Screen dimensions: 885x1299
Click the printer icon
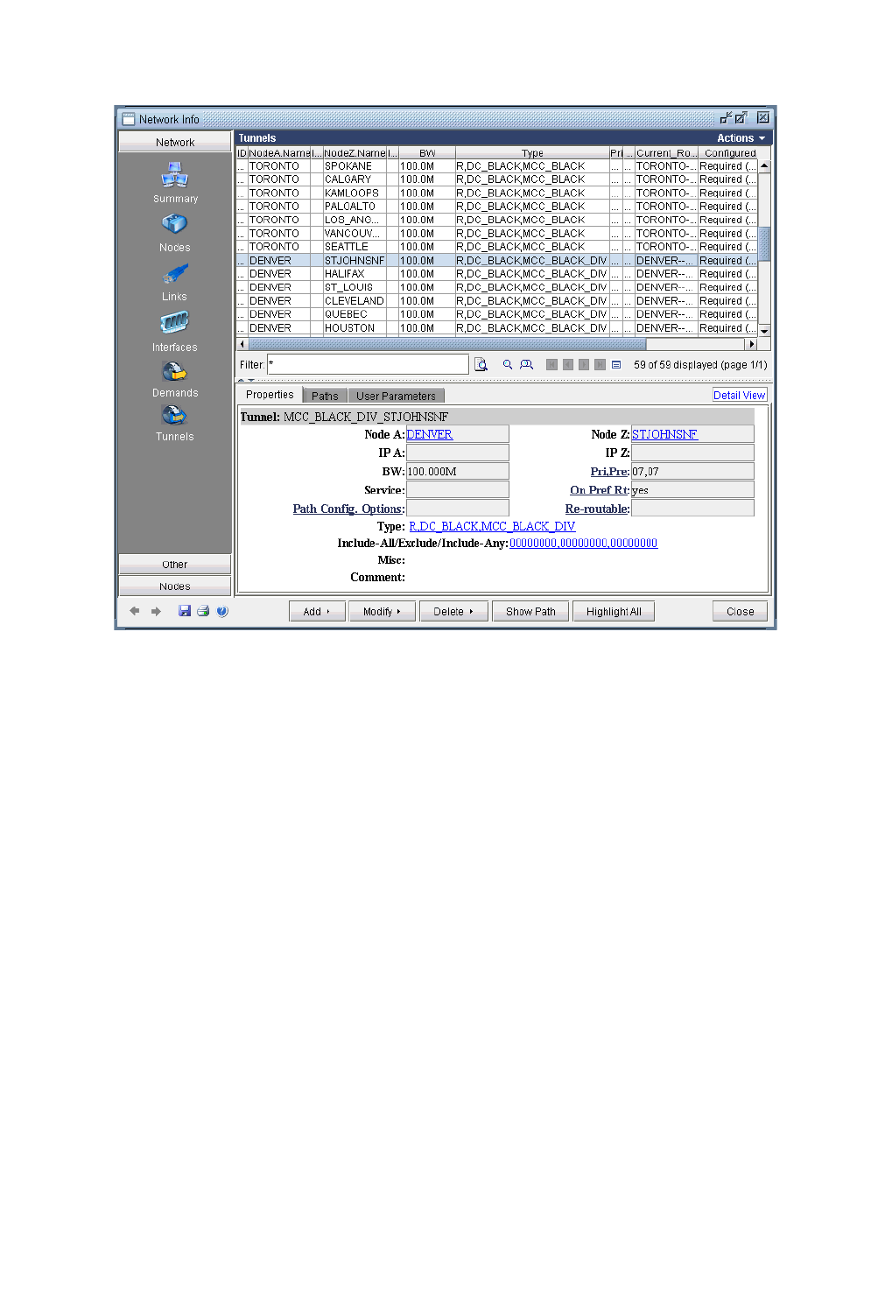203,611
